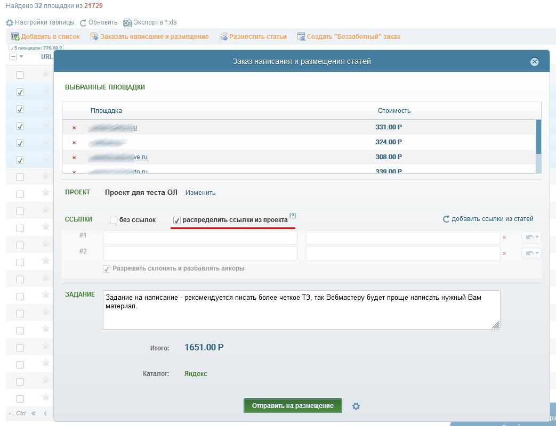
Task: Click the Экспорт в *.xls icon
Action: 127,23
